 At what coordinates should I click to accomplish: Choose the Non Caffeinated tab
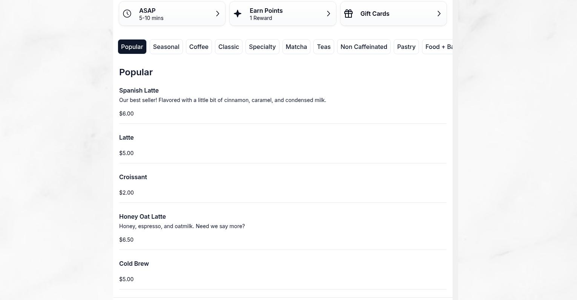tap(364, 47)
